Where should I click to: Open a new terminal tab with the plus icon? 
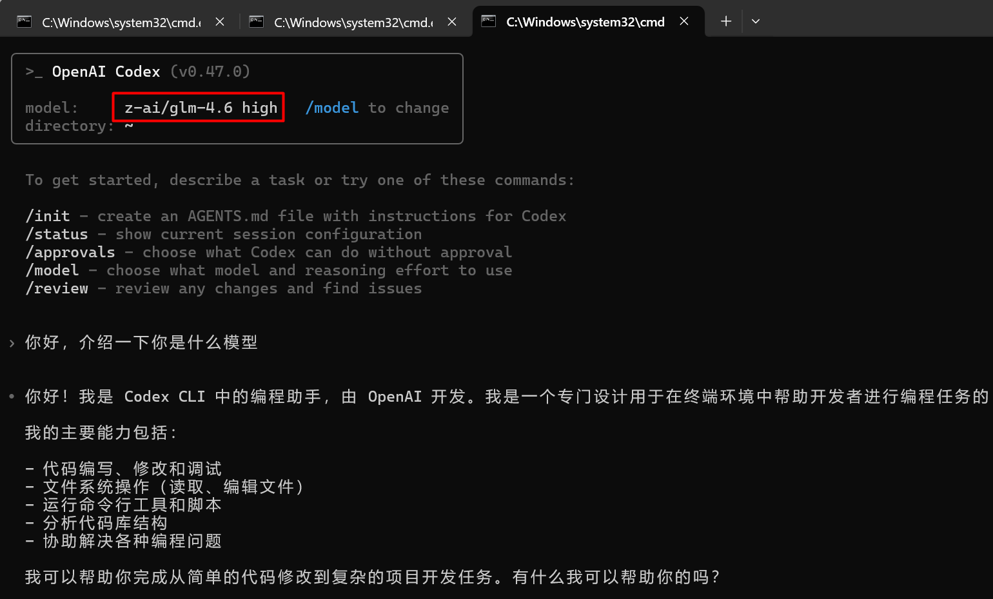click(x=725, y=21)
